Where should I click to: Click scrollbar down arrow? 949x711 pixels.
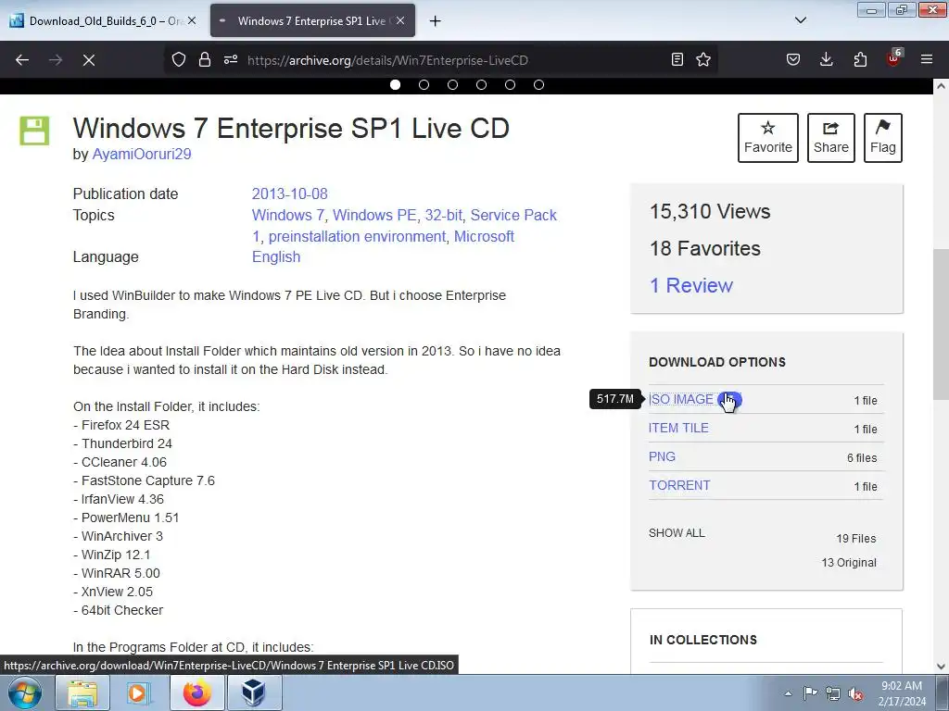point(941,667)
